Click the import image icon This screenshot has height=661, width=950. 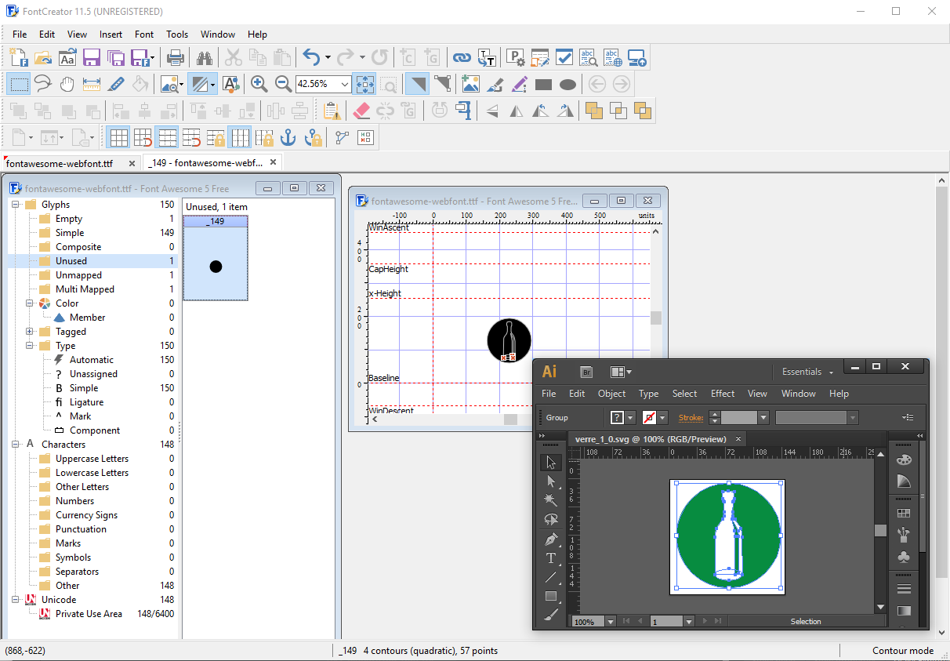[470, 84]
